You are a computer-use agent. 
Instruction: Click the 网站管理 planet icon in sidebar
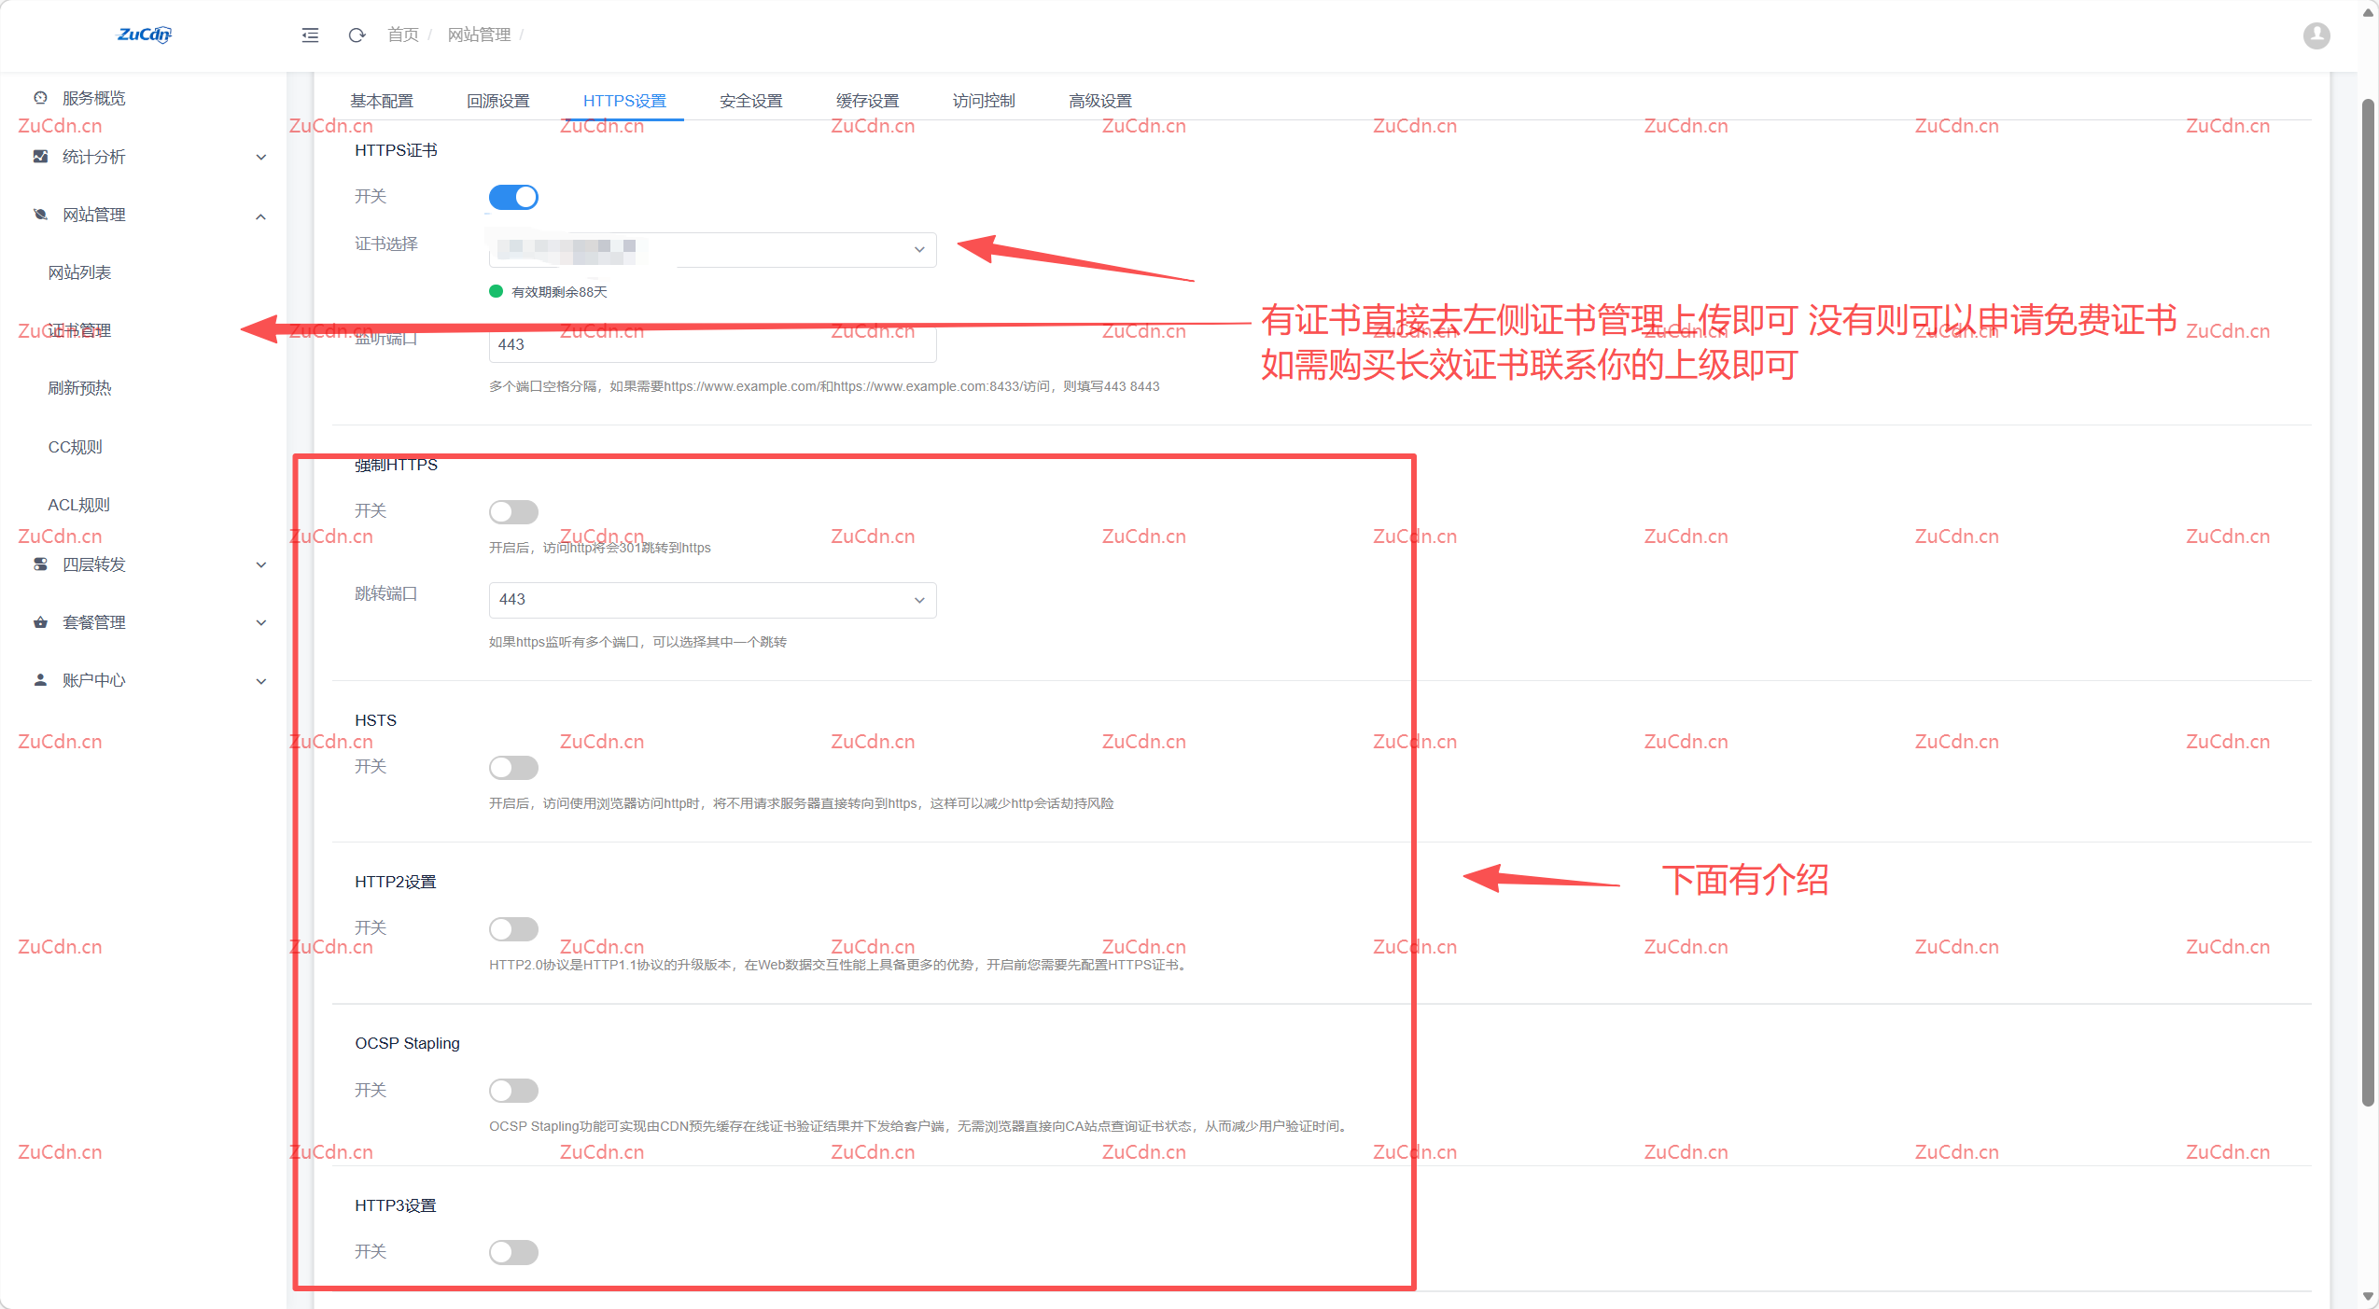(39, 214)
